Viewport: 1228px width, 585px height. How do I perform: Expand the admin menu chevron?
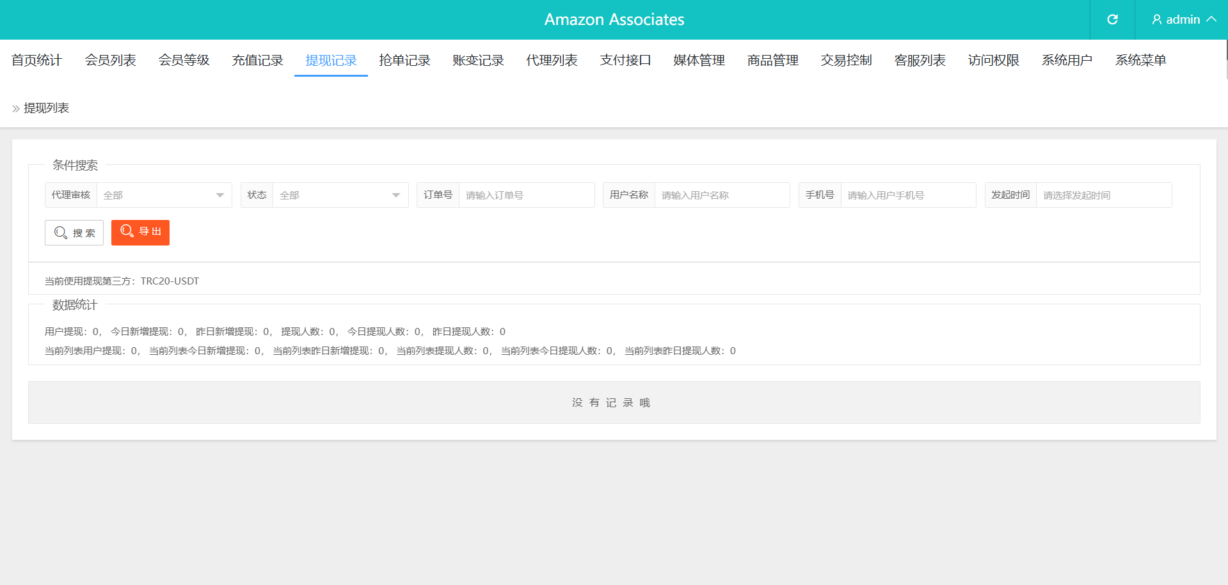(x=1211, y=19)
